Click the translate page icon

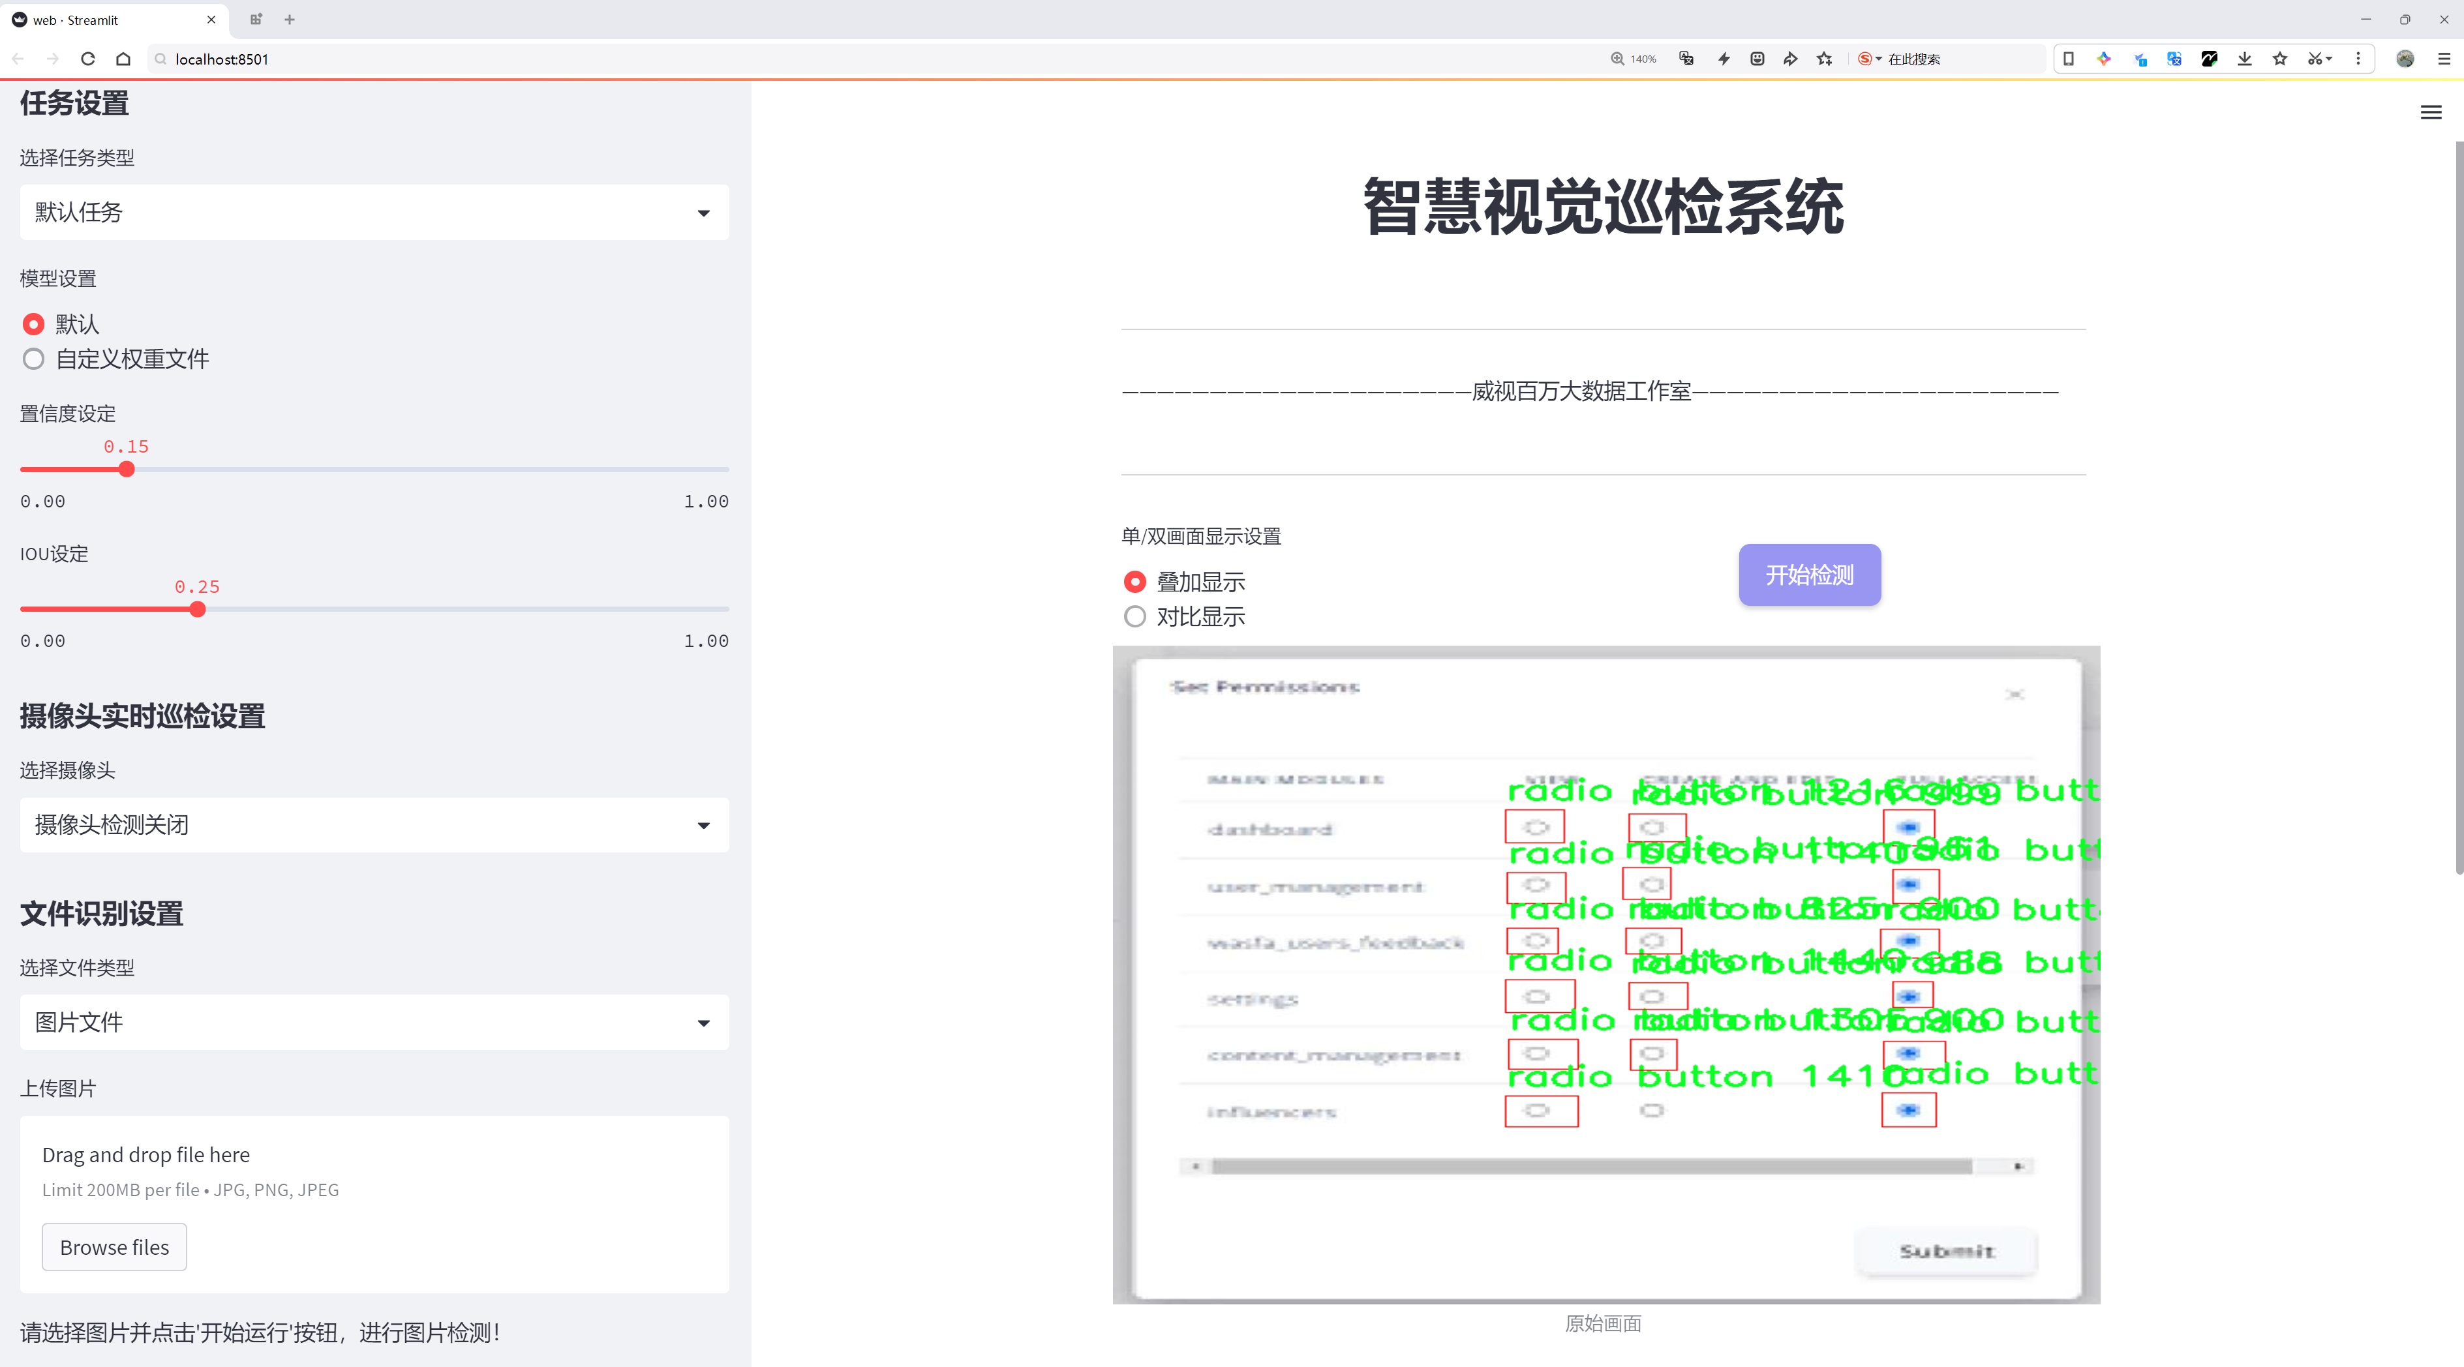[1686, 59]
